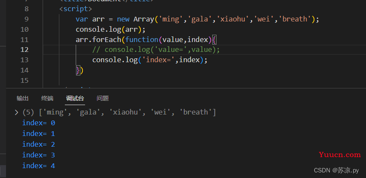Click line number 15 in gutter
Screen dimensions: 366x178
click(x=24, y=80)
